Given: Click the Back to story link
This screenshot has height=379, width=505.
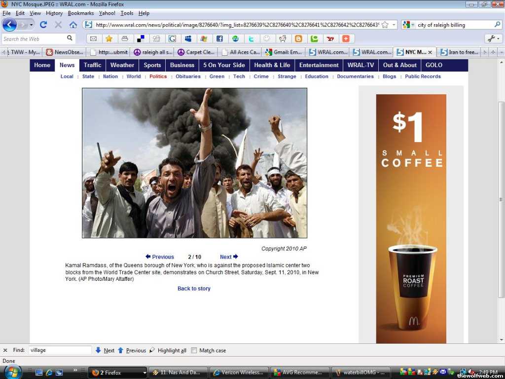Looking at the screenshot, I should click(194, 289).
